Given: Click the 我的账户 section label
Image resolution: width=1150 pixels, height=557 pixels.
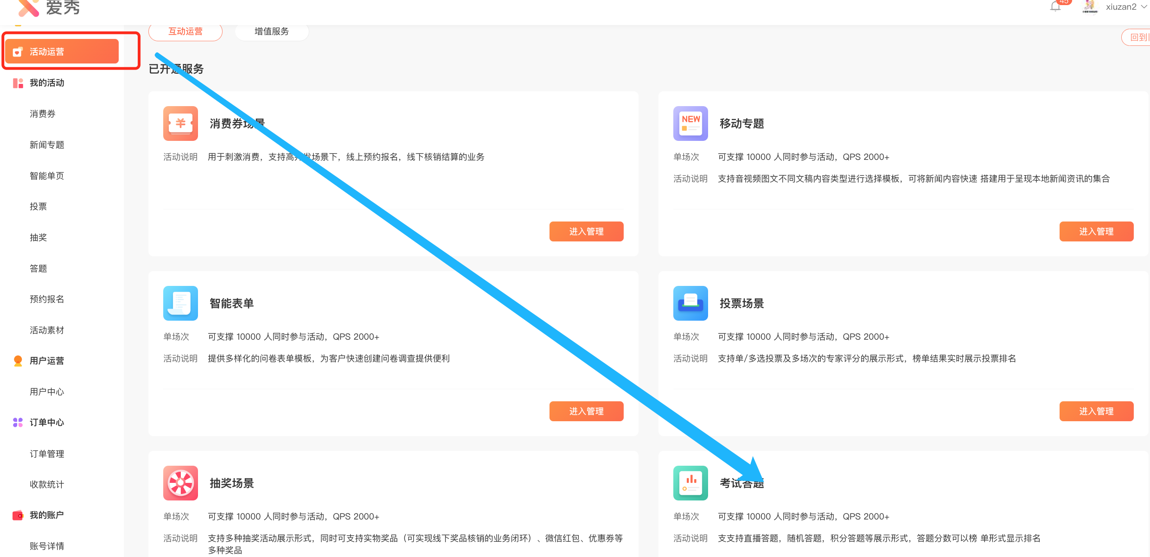Looking at the screenshot, I should click(47, 515).
